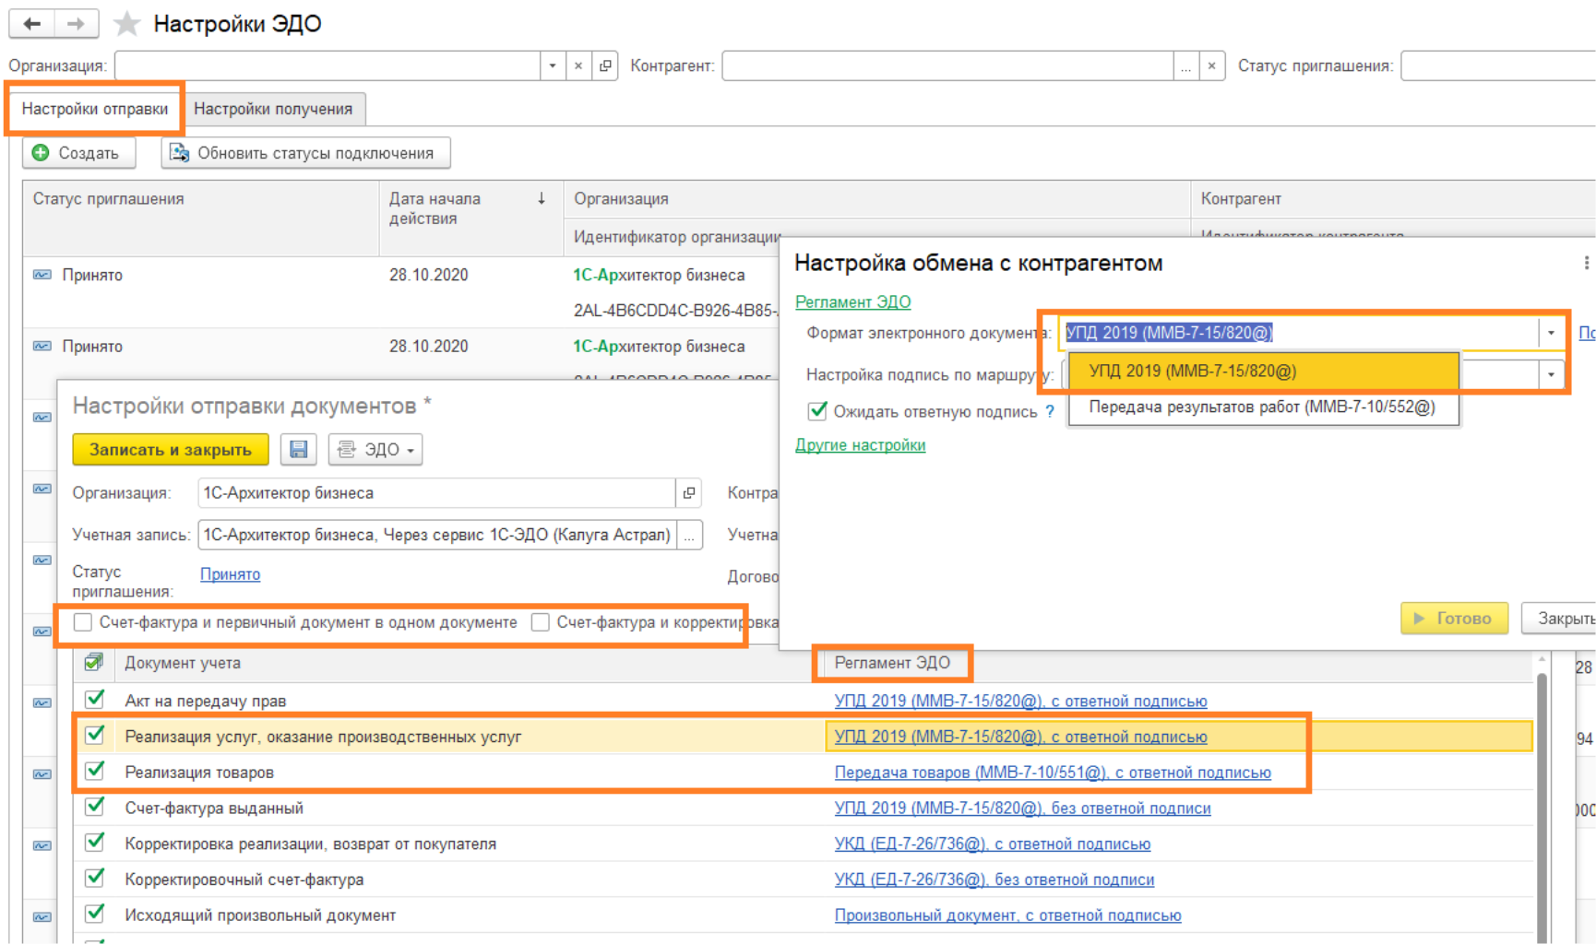Select Передача результатов работ format option
This screenshot has width=1596, height=944.
[x=1261, y=407]
